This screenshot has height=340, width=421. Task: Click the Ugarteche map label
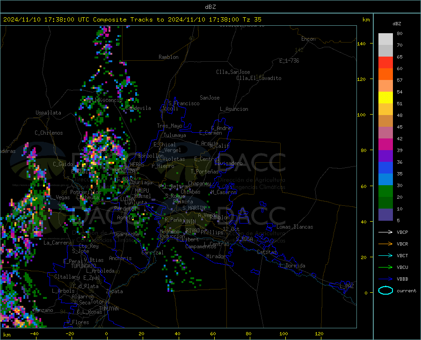126,234
